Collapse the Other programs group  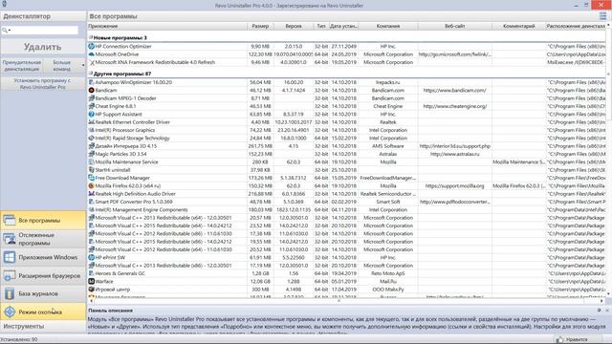[91, 74]
